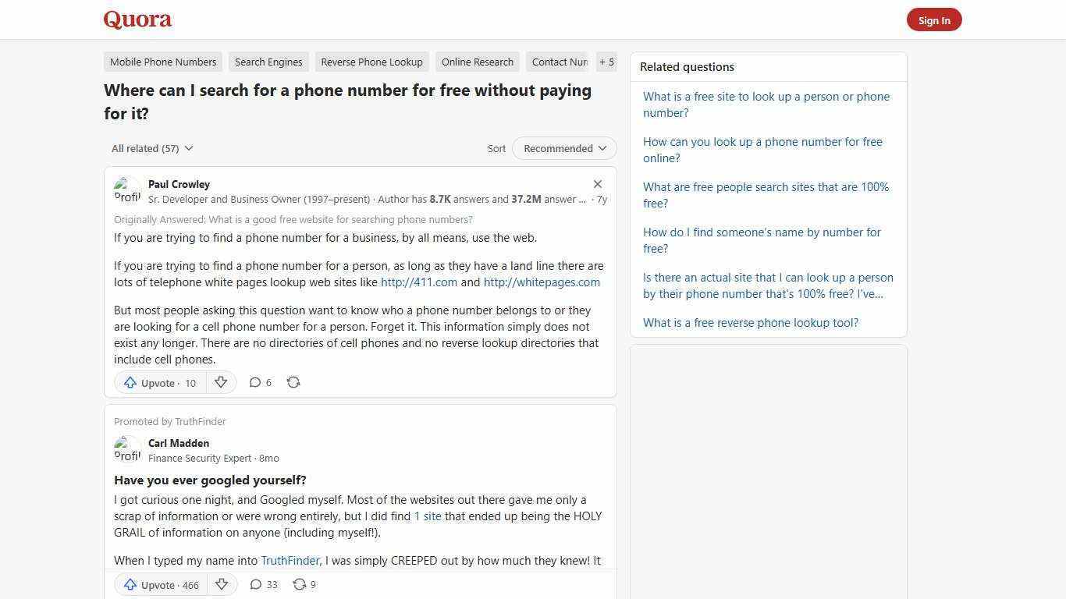
Task: Show 5 more topic tags
Action: pyautogui.click(x=606, y=62)
